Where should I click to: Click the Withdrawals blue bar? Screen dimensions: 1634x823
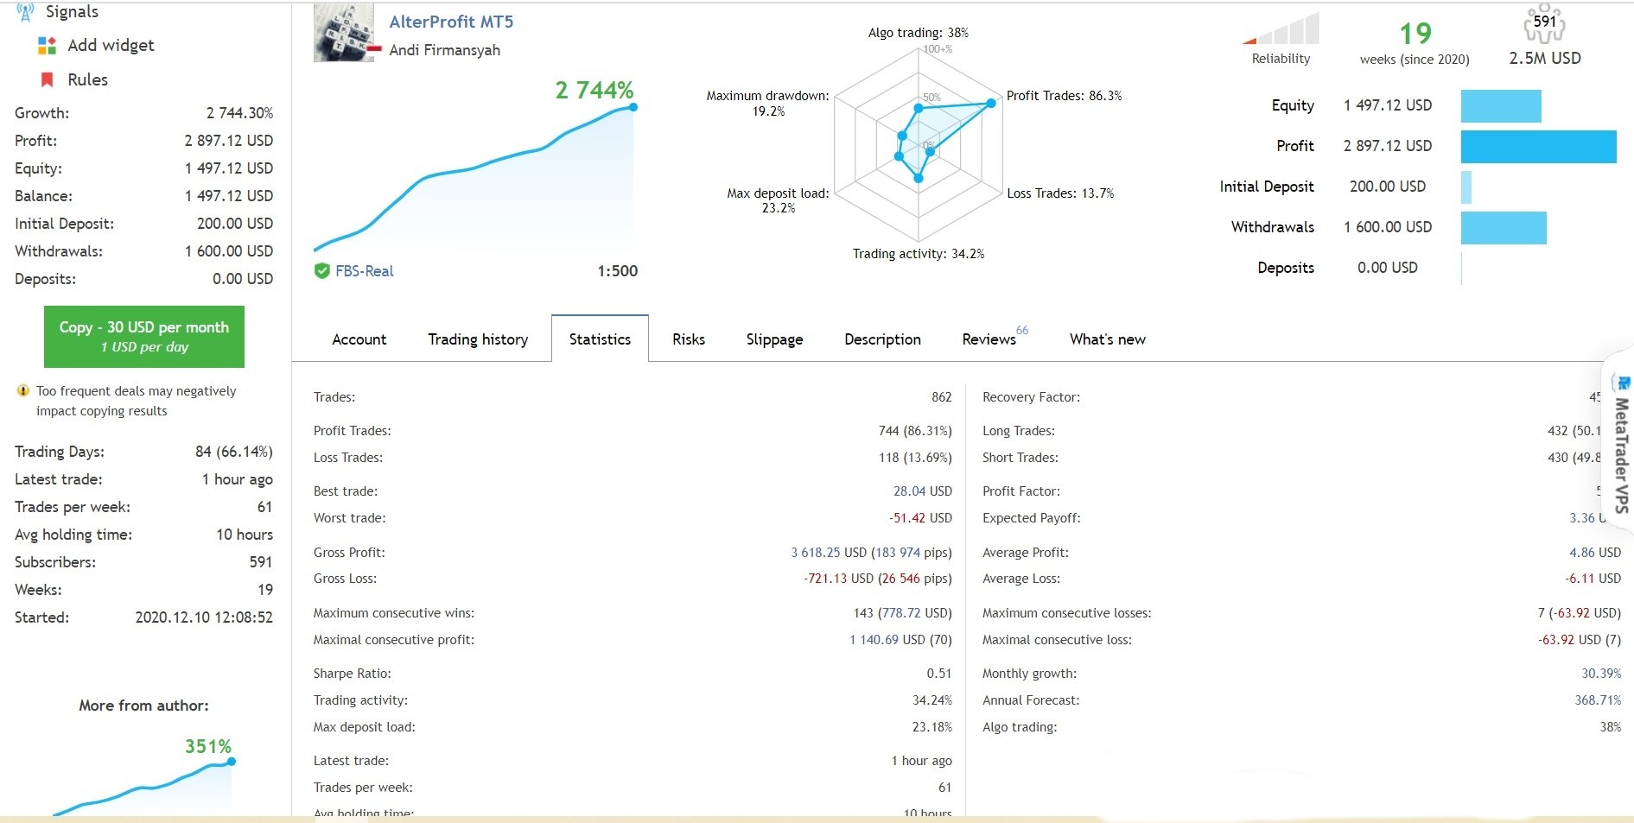pyautogui.click(x=1504, y=228)
